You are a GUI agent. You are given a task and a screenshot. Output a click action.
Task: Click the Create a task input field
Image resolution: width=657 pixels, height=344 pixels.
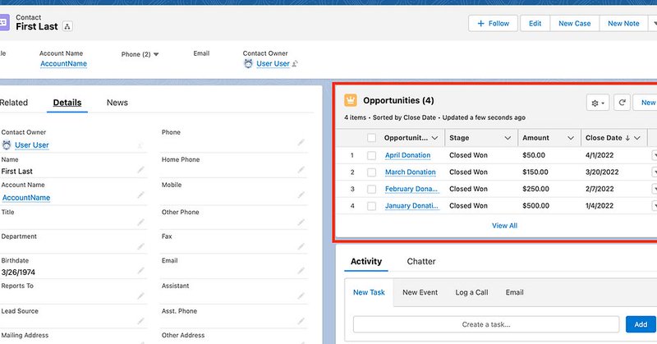(x=486, y=324)
